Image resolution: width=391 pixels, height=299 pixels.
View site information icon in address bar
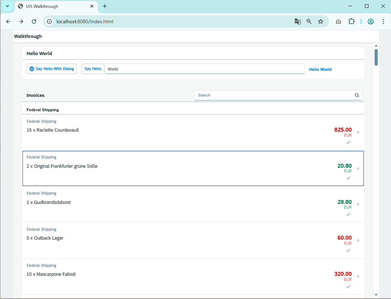(x=49, y=21)
